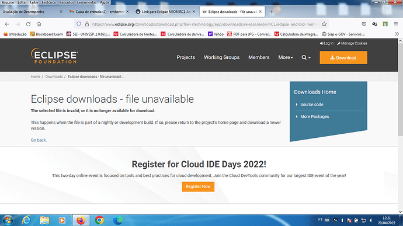Show more bookmarks with the chevron
403x226 pixels.
pos(397,34)
